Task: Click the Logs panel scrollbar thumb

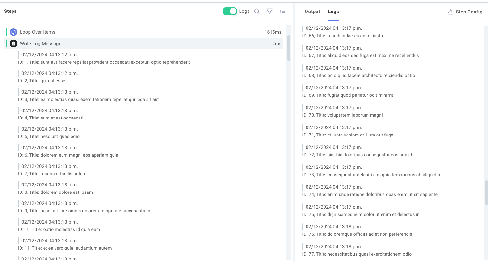Action: click(x=486, y=192)
